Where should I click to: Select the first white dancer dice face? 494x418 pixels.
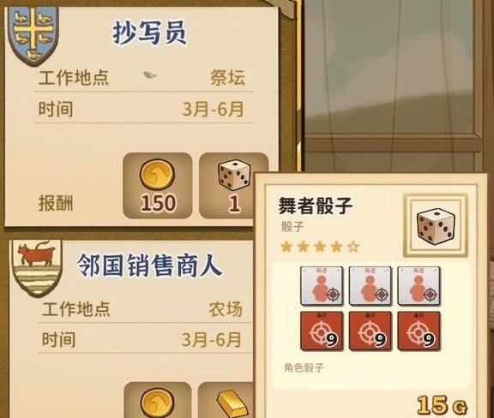pos(322,286)
